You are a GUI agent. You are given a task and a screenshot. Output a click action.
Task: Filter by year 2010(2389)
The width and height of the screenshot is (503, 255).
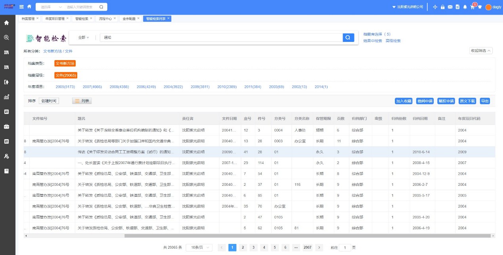(x=227, y=87)
